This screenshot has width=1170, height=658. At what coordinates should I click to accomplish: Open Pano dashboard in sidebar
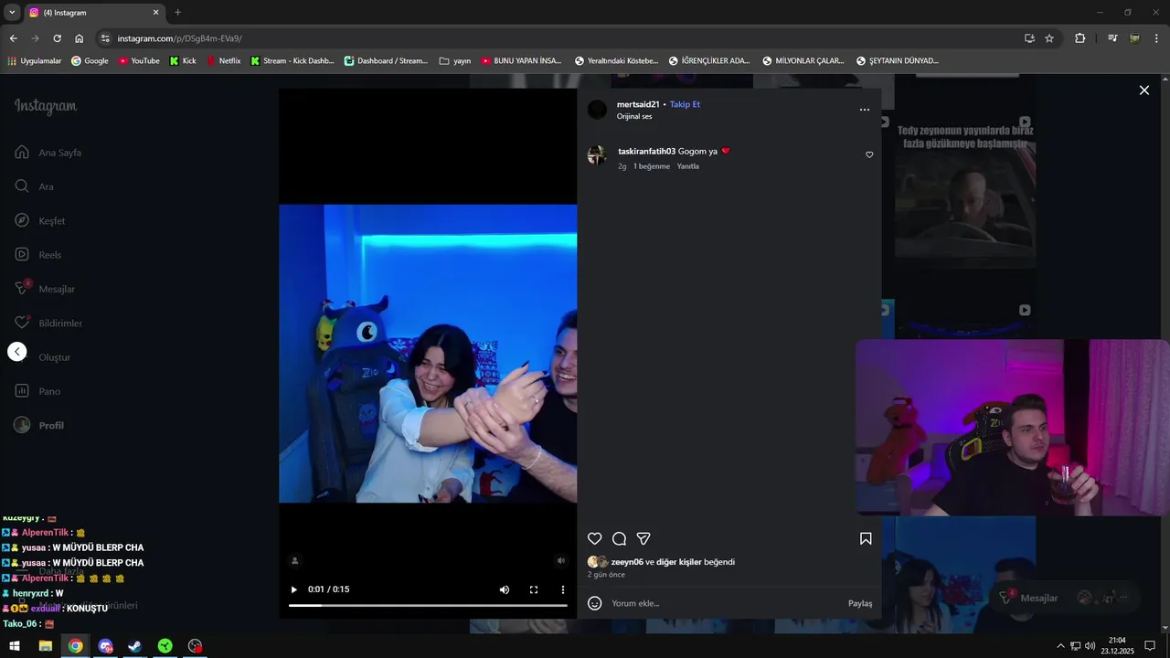(x=37, y=391)
